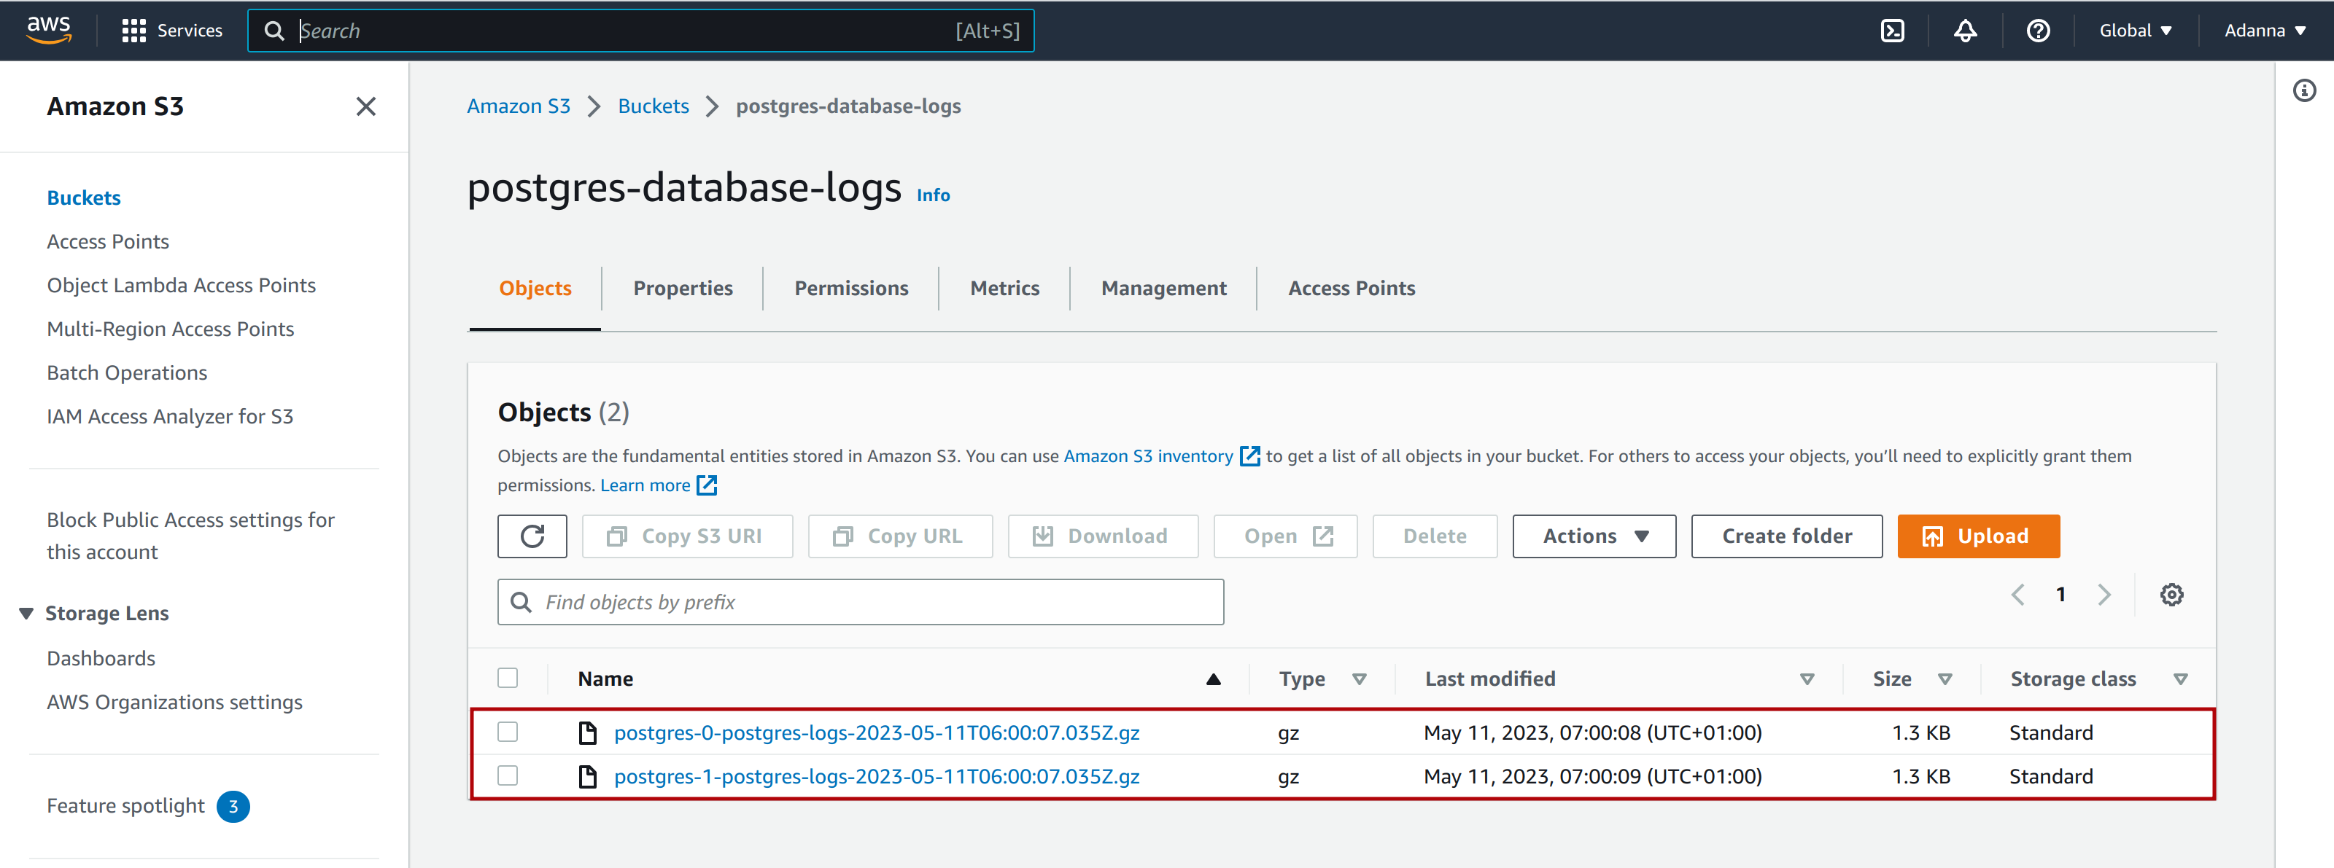Select the postgres-1 log file checkbox
This screenshot has width=2334, height=868.
(508, 775)
